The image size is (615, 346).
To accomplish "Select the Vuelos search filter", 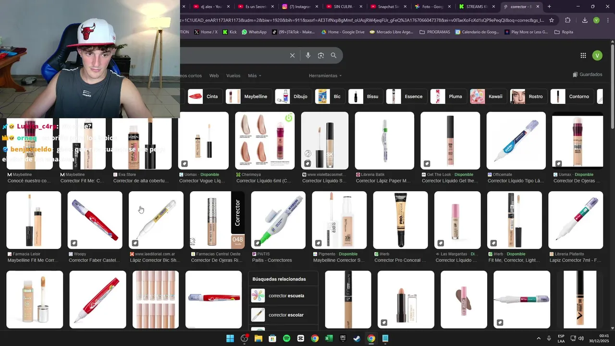I will coord(233,75).
